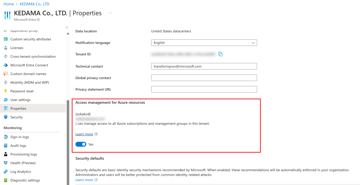Click the Properties sidebar icon
The width and height of the screenshot is (360, 185).
coord(5,109)
